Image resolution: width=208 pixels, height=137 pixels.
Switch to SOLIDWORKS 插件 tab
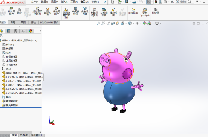(49, 23)
